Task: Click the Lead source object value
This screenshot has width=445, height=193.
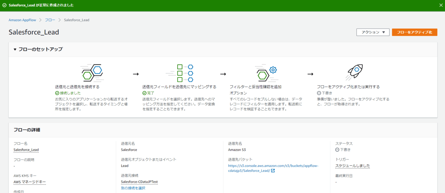Action: pyautogui.click(x=125, y=166)
